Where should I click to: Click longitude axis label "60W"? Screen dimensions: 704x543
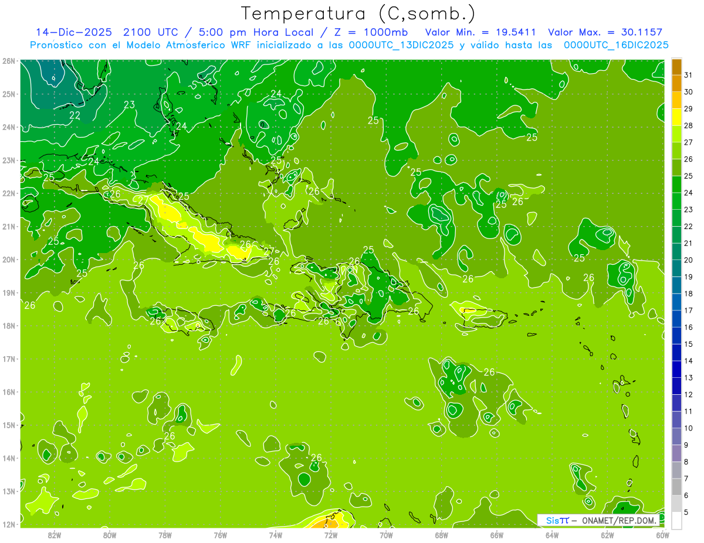[663, 535]
